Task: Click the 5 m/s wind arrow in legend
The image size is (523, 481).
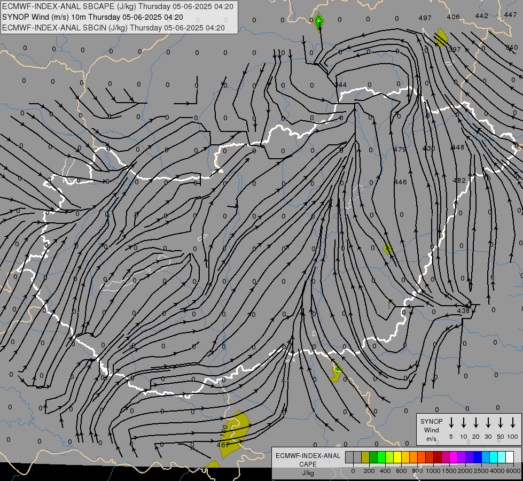Action: tap(451, 423)
